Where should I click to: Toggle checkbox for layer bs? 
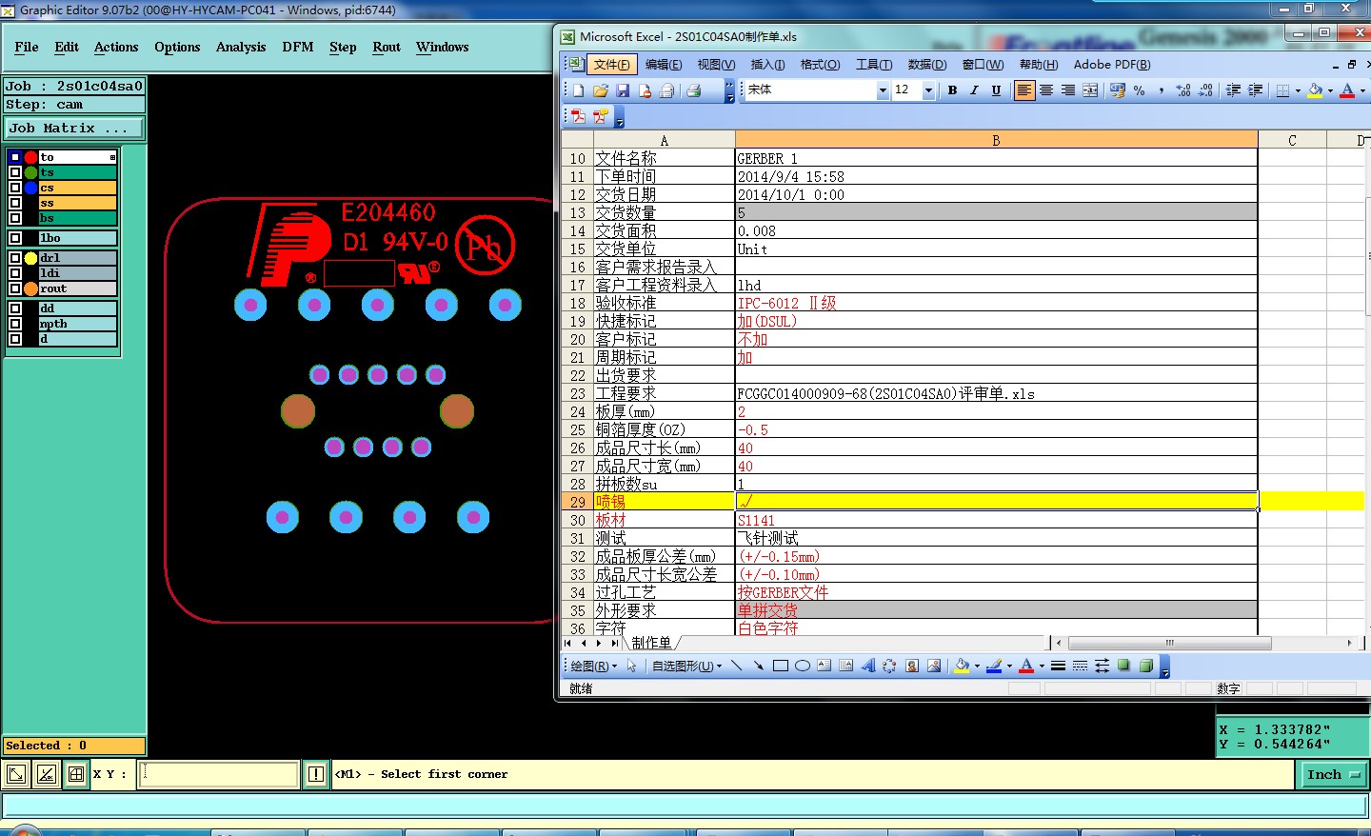tap(15, 218)
